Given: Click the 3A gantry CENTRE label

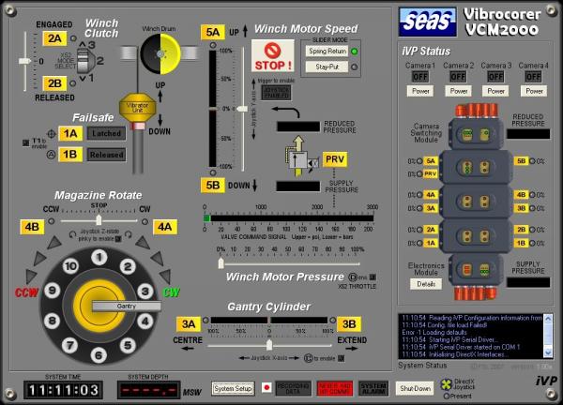Looking at the screenshot, I should [x=189, y=324].
